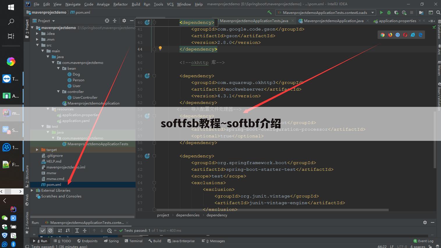Open the Spring tool window

click(111, 241)
